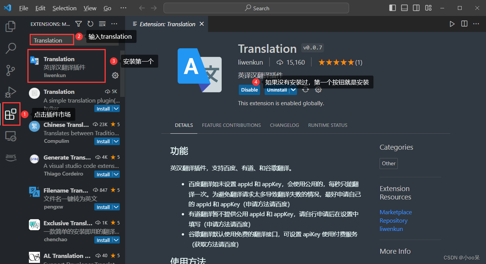Refresh the extensions list
This screenshot has height=264, width=486.
click(90, 24)
